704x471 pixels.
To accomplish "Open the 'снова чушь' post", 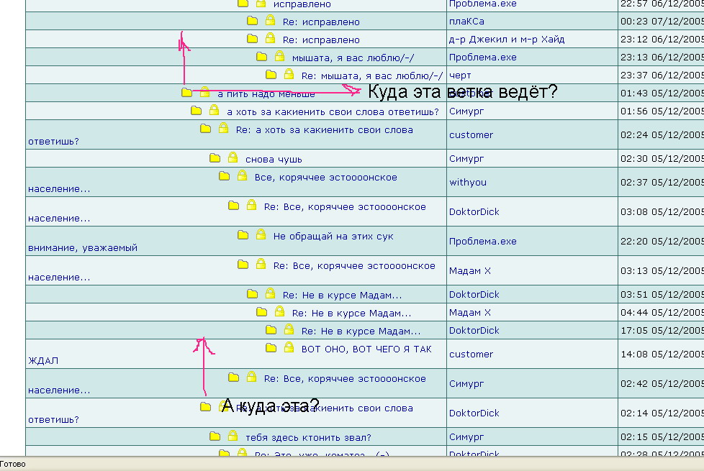I will tap(274, 159).
